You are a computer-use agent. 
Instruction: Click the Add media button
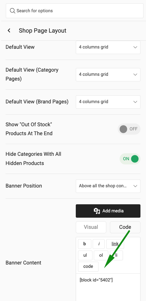(x=108, y=211)
